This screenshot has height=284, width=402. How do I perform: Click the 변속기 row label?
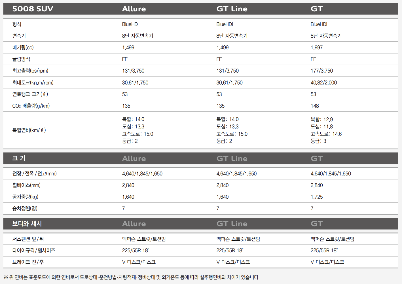[x=19, y=36]
